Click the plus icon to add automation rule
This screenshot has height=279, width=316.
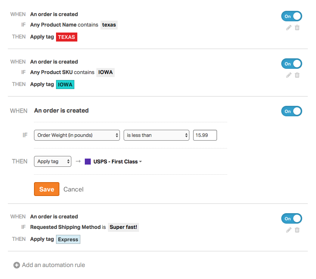pyautogui.click(x=16, y=265)
